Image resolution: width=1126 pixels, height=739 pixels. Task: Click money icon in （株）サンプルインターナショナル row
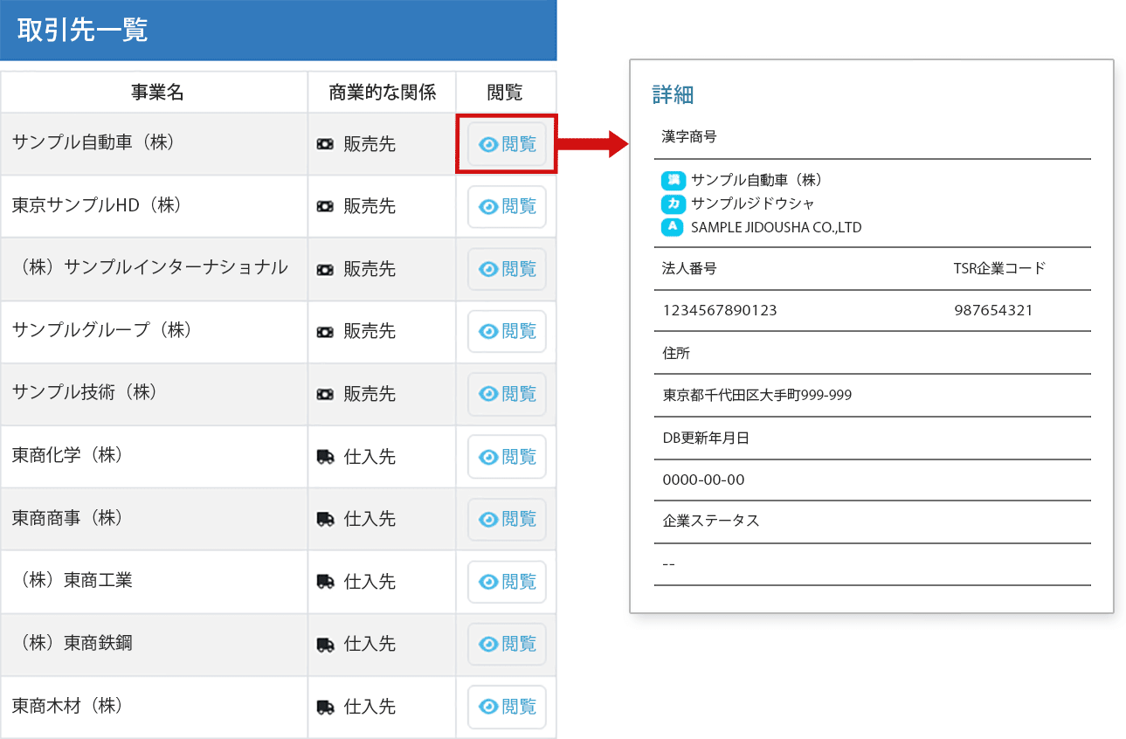(x=325, y=270)
